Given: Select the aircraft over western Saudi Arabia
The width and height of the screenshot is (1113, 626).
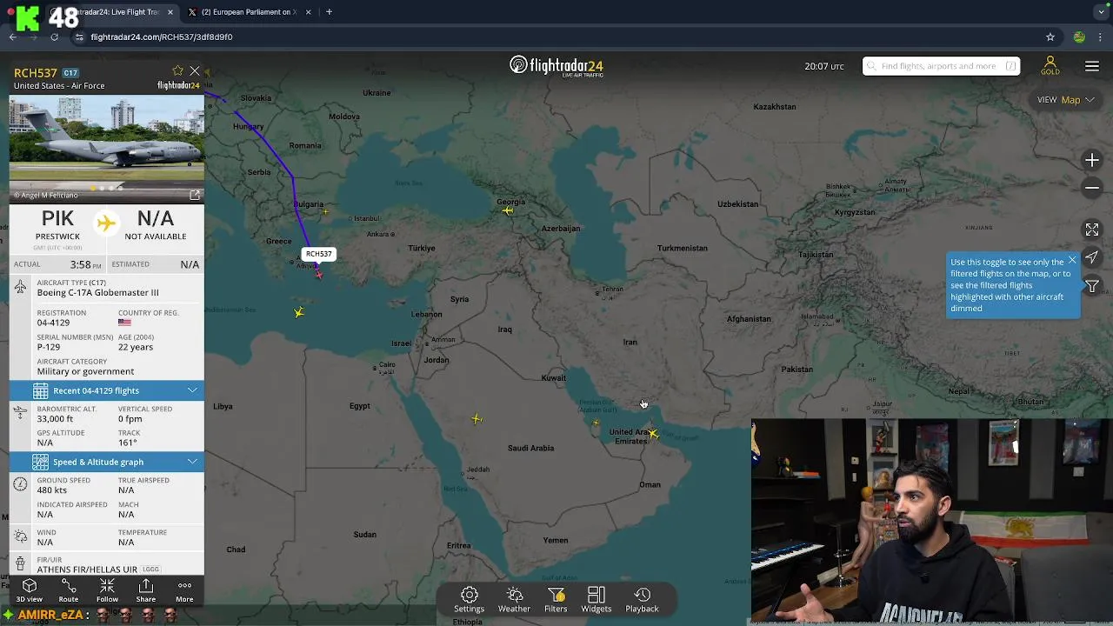Looking at the screenshot, I should 477,419.
